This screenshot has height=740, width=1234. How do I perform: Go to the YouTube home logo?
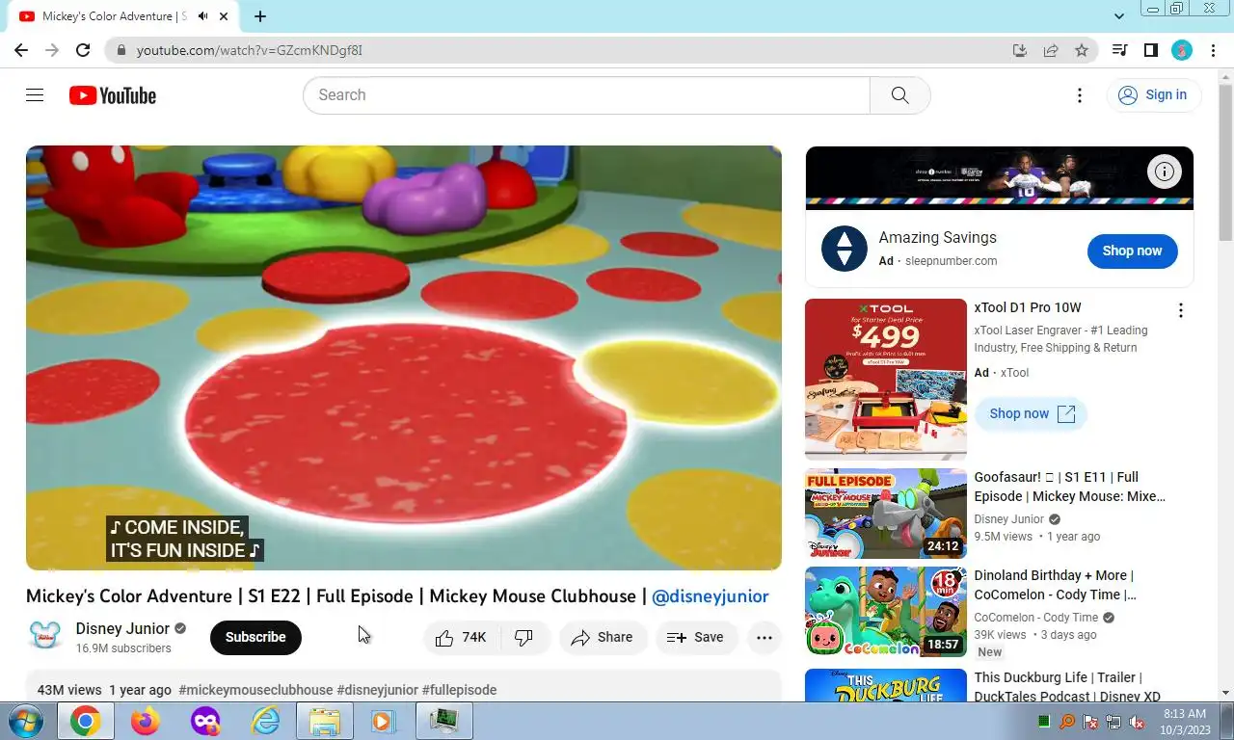pos(112,95)
